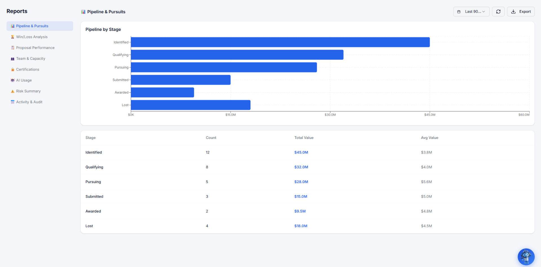The height and width of the screenshot is (267, 541).
Task: Click the Pursuing average value $5.6M
Action: [427, 182]
